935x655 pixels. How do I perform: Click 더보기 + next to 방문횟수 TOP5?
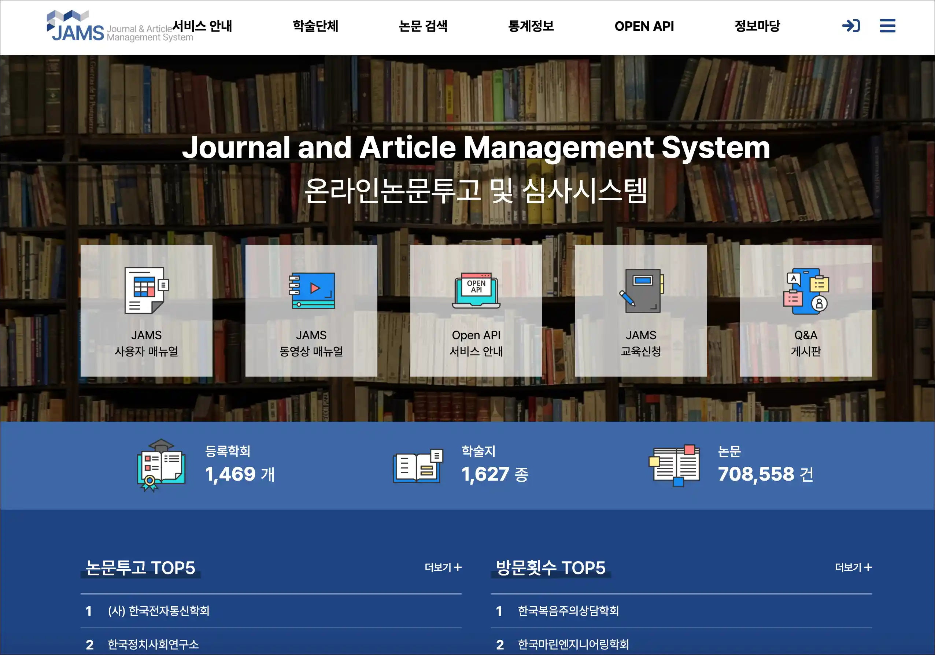point(854,567)
